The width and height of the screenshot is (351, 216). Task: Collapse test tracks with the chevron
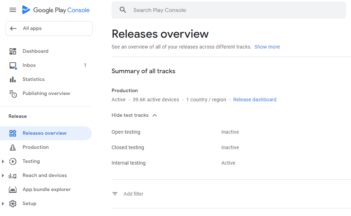[155, 115]
